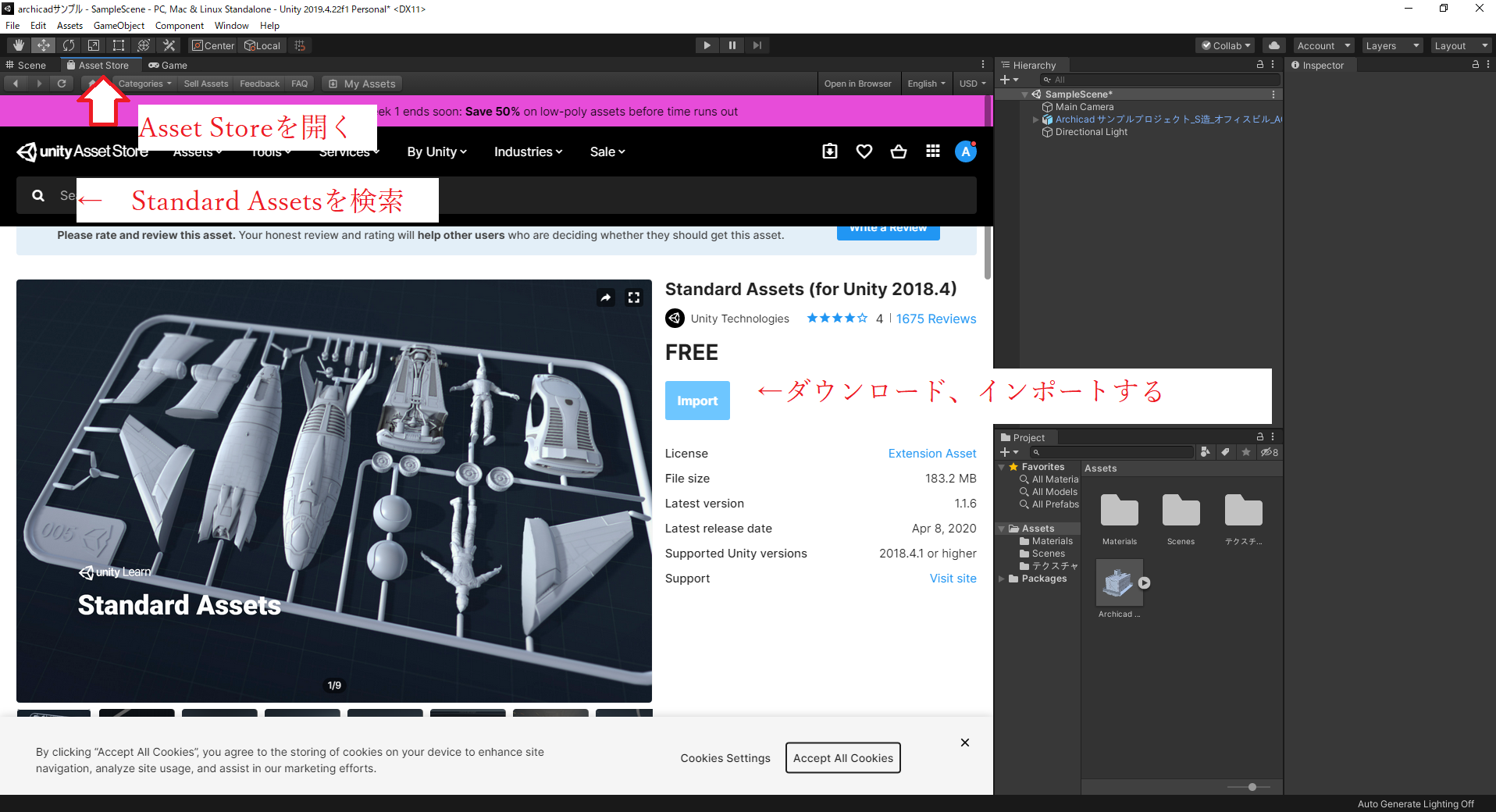Switch to the Game tab
Viewport: 1496px width, 812px height.
pos(168,65)
